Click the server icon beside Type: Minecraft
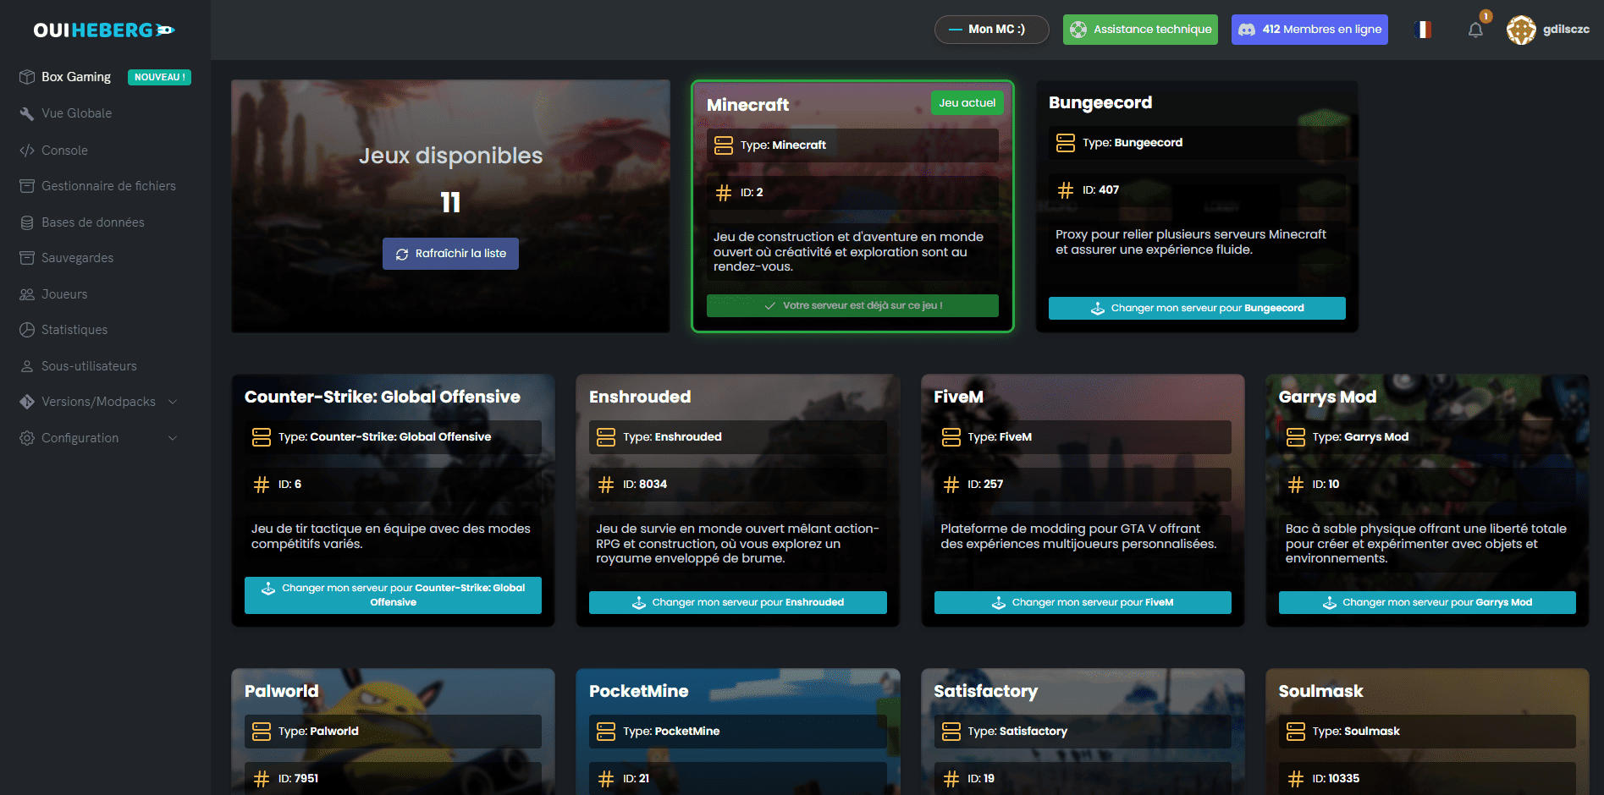The image size is (1604, 795). pos(724,145)
